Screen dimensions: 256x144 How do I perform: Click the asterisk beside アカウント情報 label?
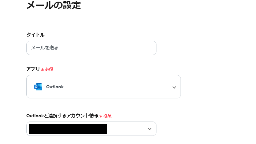(101, 116)
